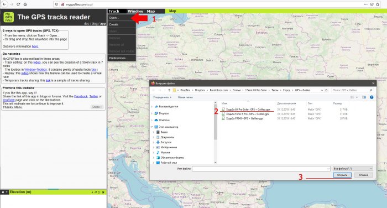Click the 'here' more information link
Image resolution: width=387 pixels, height=208 pixels.
(x=35, y=46)
